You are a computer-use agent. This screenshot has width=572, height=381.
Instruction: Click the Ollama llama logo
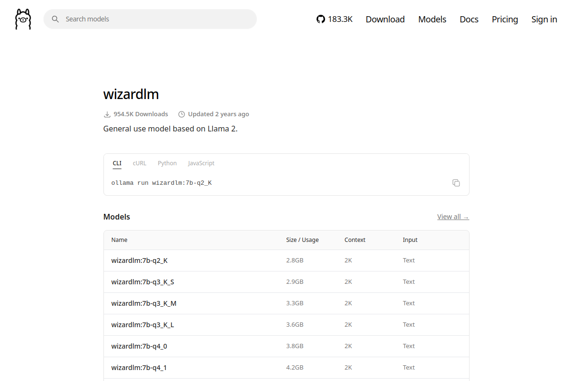[23, 19]
